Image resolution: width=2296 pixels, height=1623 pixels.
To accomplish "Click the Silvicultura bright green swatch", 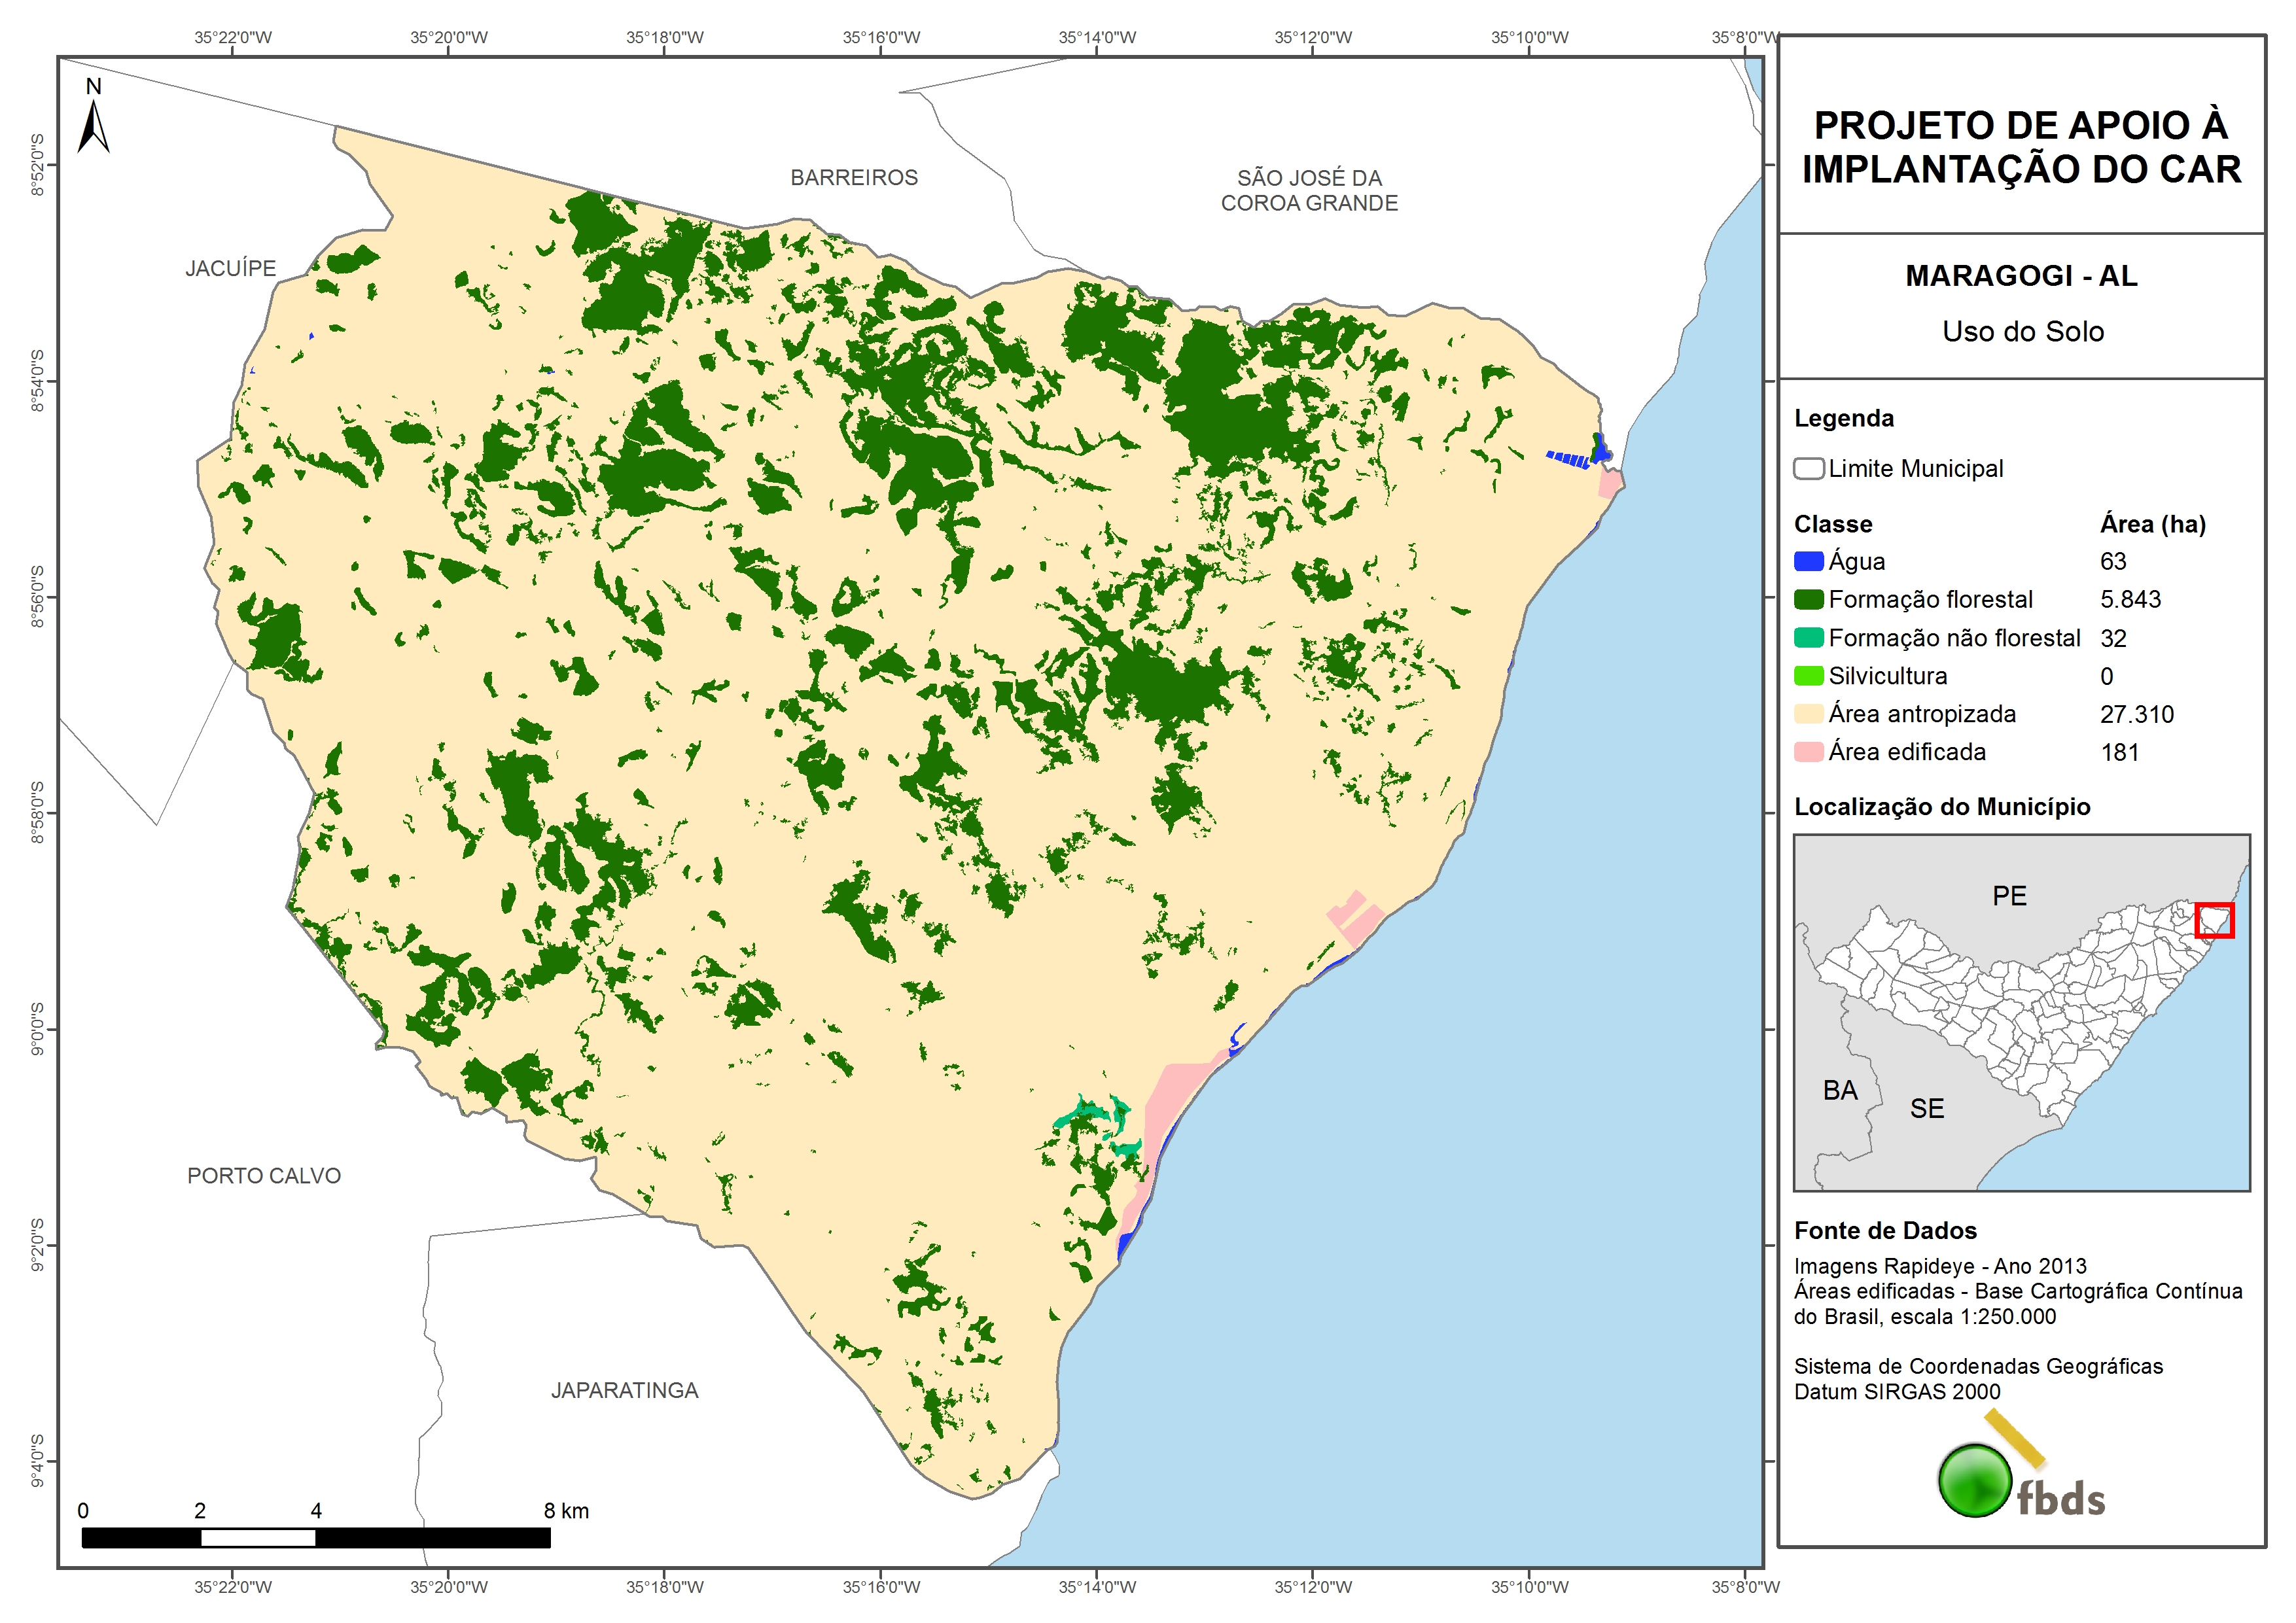I will coord(1808,676).
